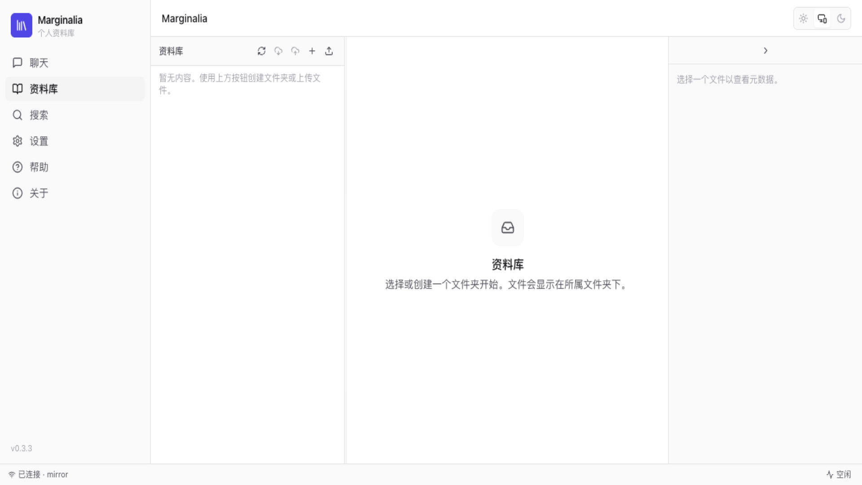
Task: Click the inbox icon above the 资料库 heading
Action: [x=508, y=228]
